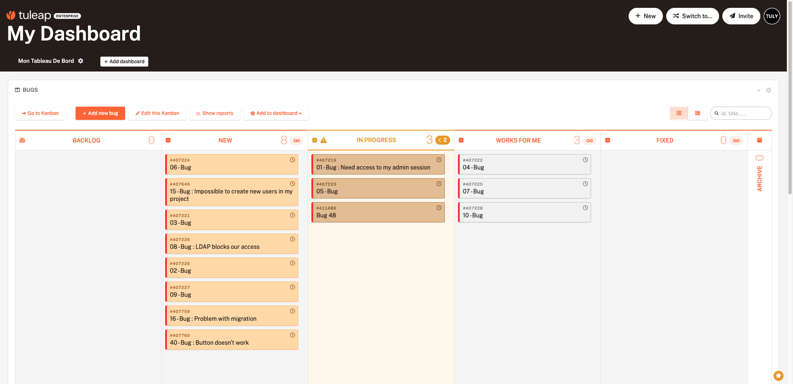Screen dimensions: 793x384
Task: Open card 01 - Bug : Need access to my admin session
Action: [378, 165]
